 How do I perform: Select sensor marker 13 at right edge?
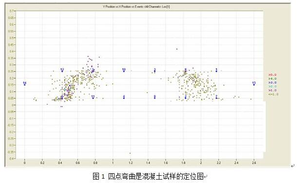coord(254,83)
